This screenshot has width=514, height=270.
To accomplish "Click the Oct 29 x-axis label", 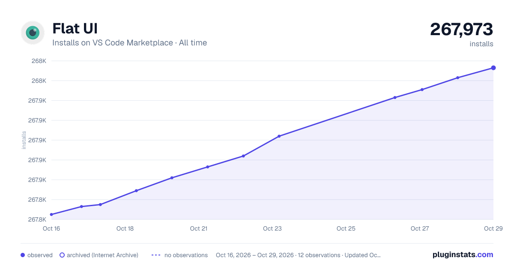I will (x=493, y=228).
